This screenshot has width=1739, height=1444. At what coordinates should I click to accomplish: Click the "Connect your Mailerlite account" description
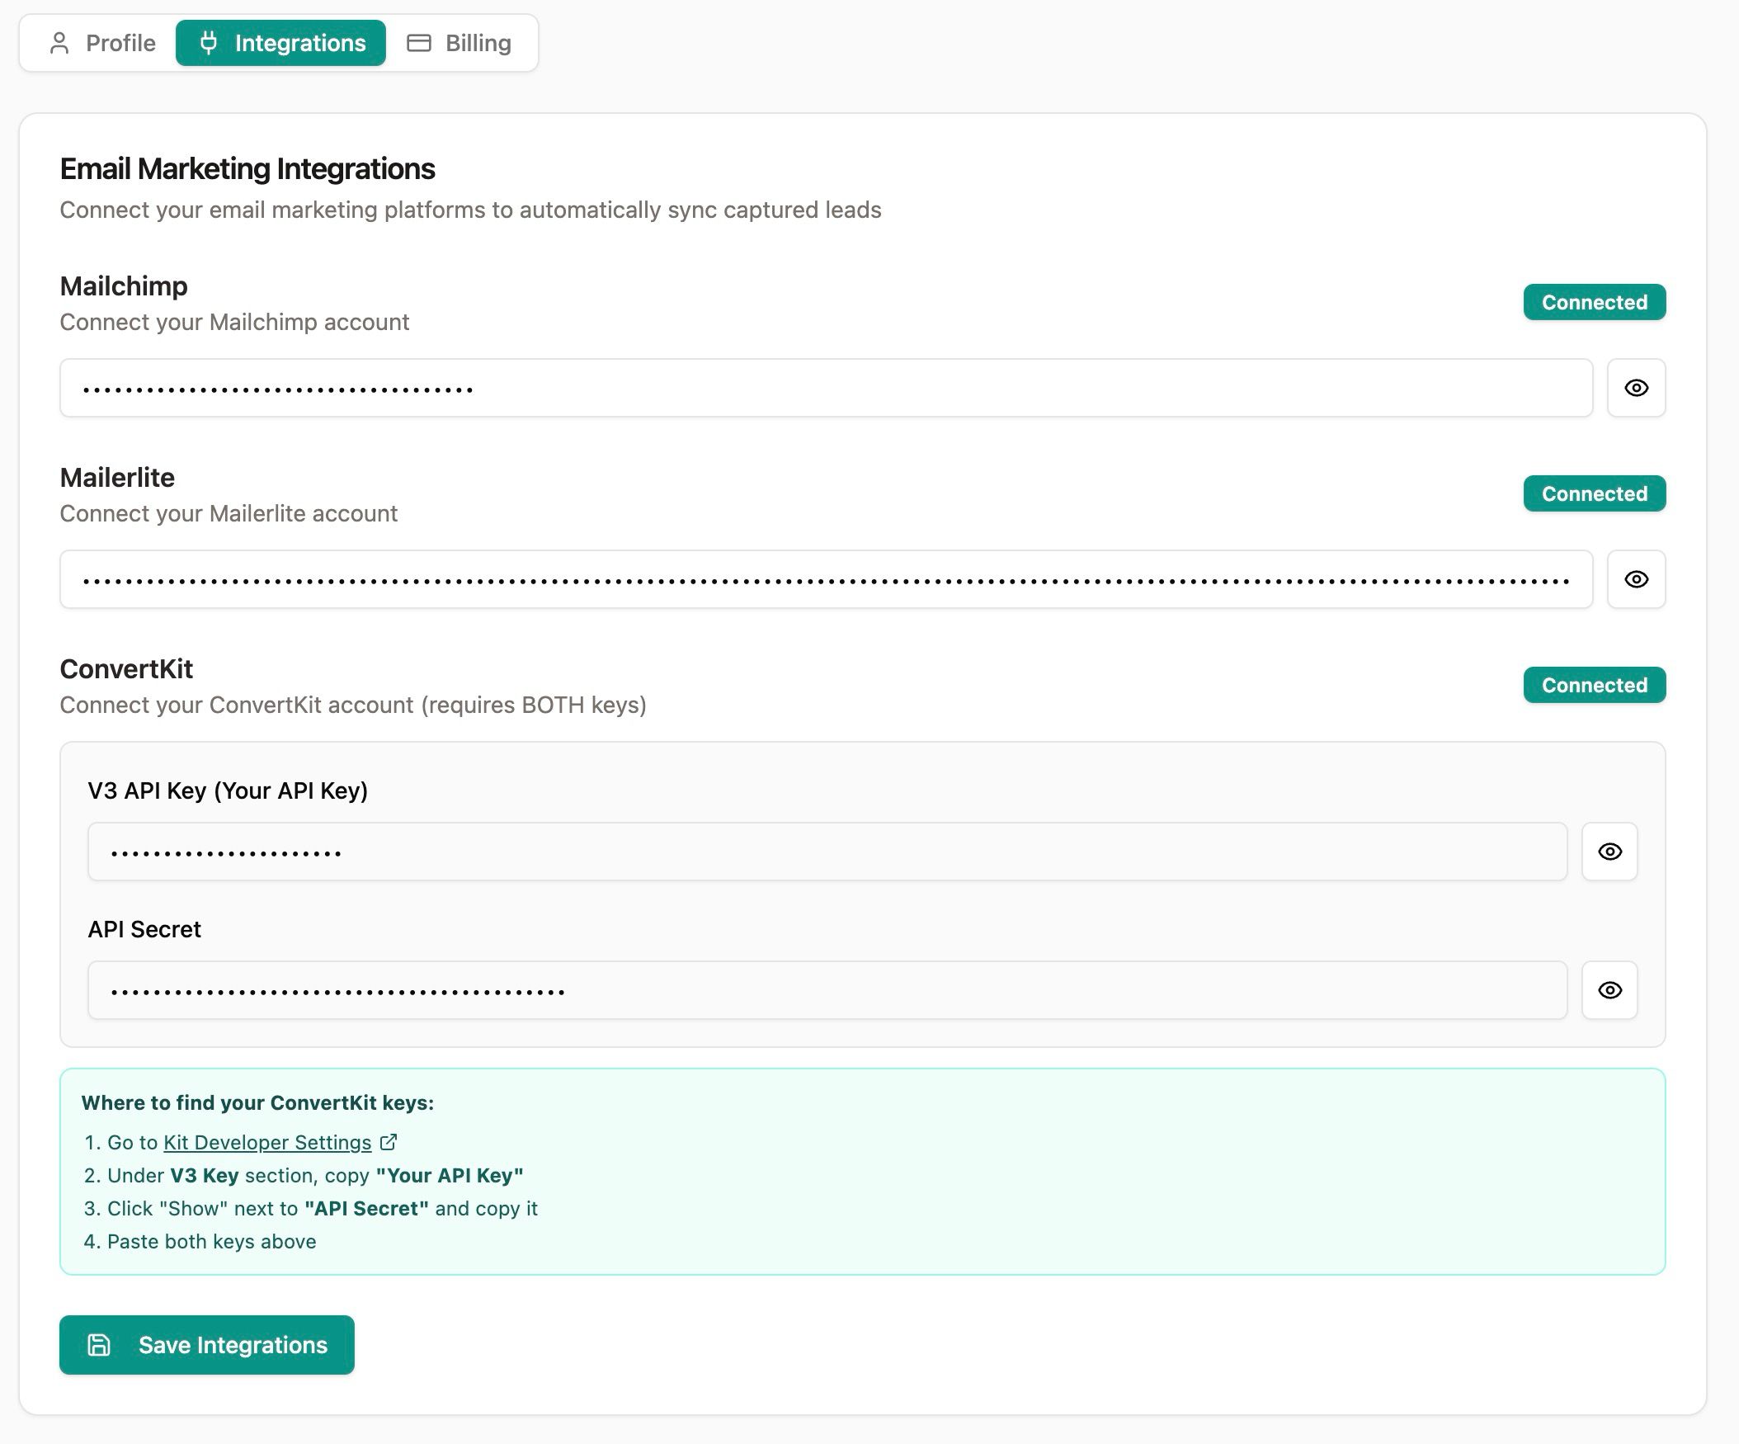pos(229,513)
